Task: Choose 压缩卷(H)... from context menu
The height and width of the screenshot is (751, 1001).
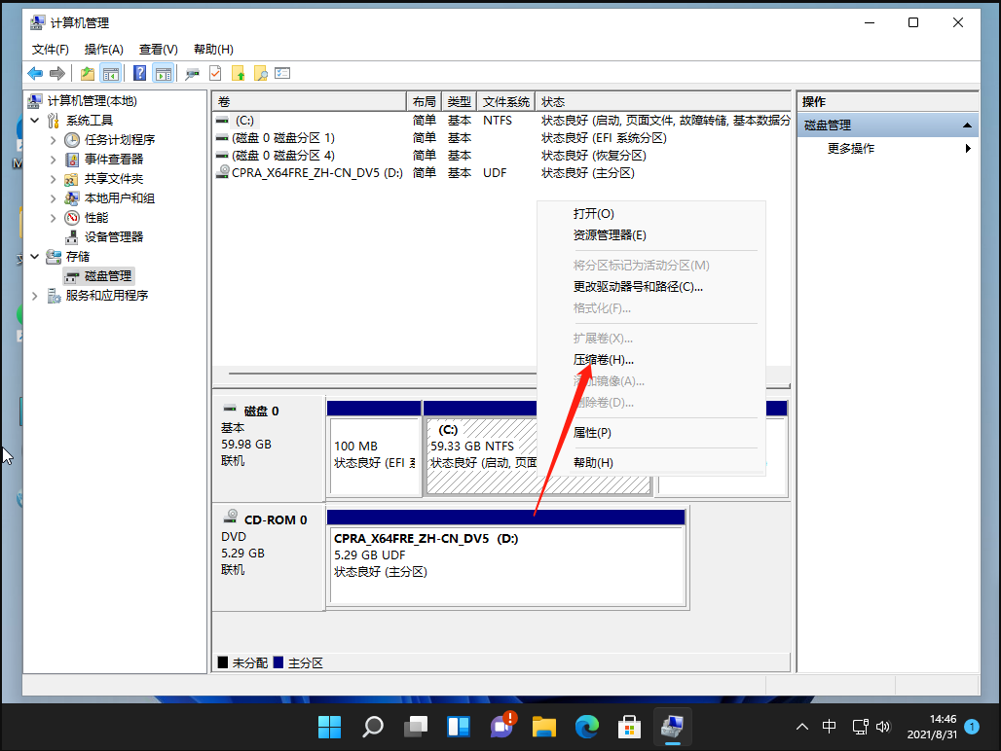Action: tap(603, 359)
